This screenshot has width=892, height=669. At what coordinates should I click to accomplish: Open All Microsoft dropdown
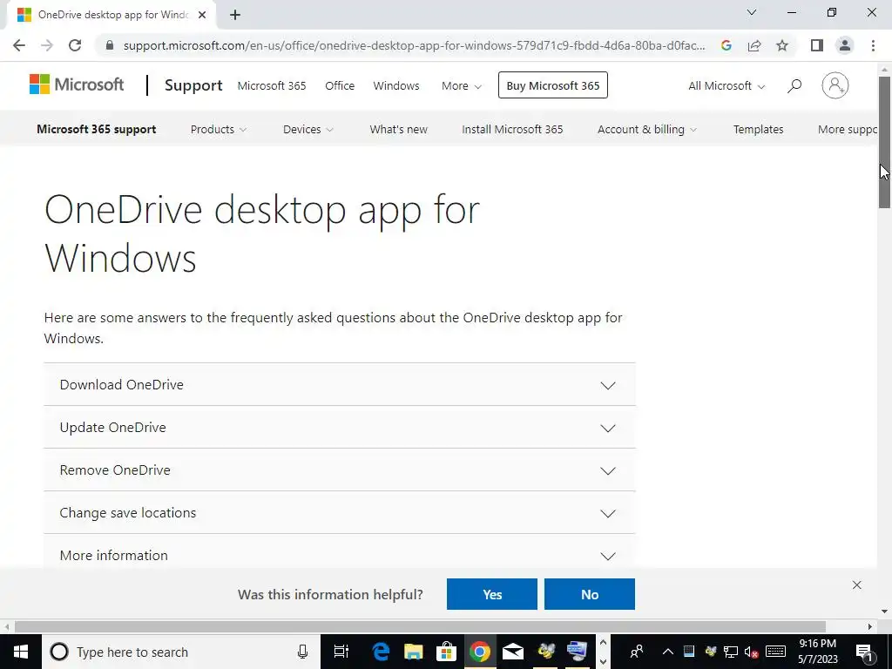click(726, 86)
